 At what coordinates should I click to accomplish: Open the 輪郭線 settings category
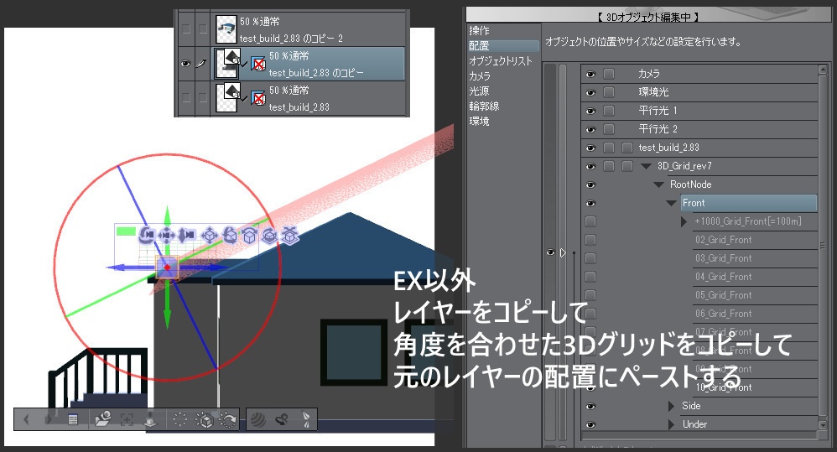click(484, 106)
